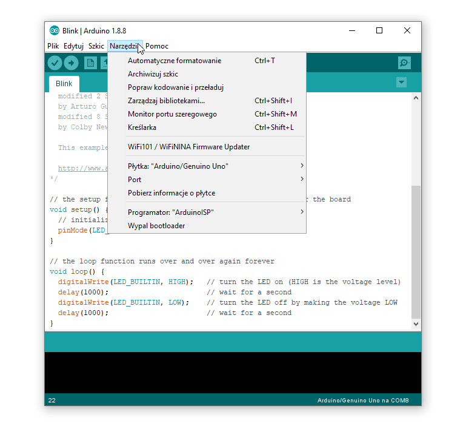Click the vertical scrollbar thumb
The image size is (466, 434).
[416, 252]
